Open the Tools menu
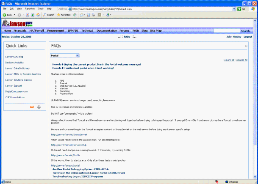The height and width of the screenshot is (184, 258). click(41, 9)
